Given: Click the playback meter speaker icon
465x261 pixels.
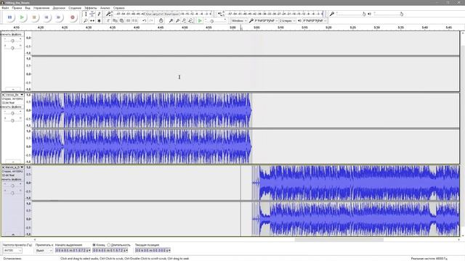Looking at the screenshot, I should pyautogui.click(x=219, y=14).
